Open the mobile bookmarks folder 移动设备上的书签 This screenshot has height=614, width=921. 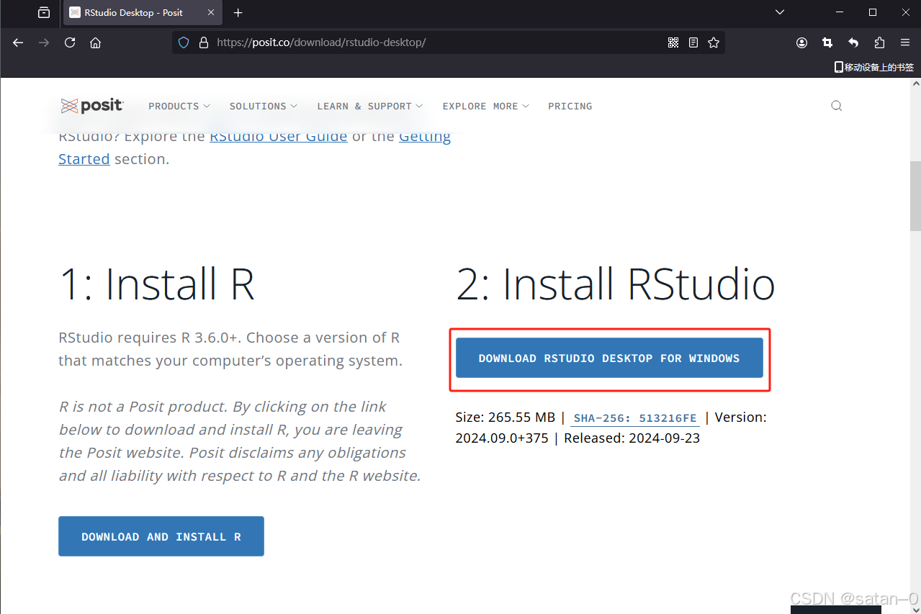pyautogui.click(x=874, y=67)
